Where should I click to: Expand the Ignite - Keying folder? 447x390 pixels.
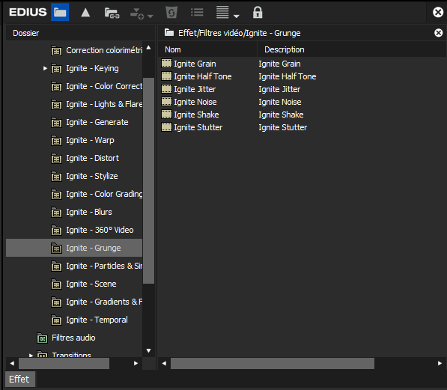pos(45,68)
